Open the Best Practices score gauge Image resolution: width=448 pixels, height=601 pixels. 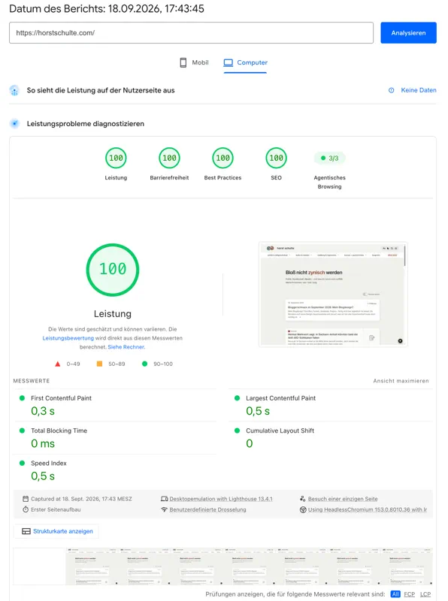pyautogui.click(x=222, y=158)
